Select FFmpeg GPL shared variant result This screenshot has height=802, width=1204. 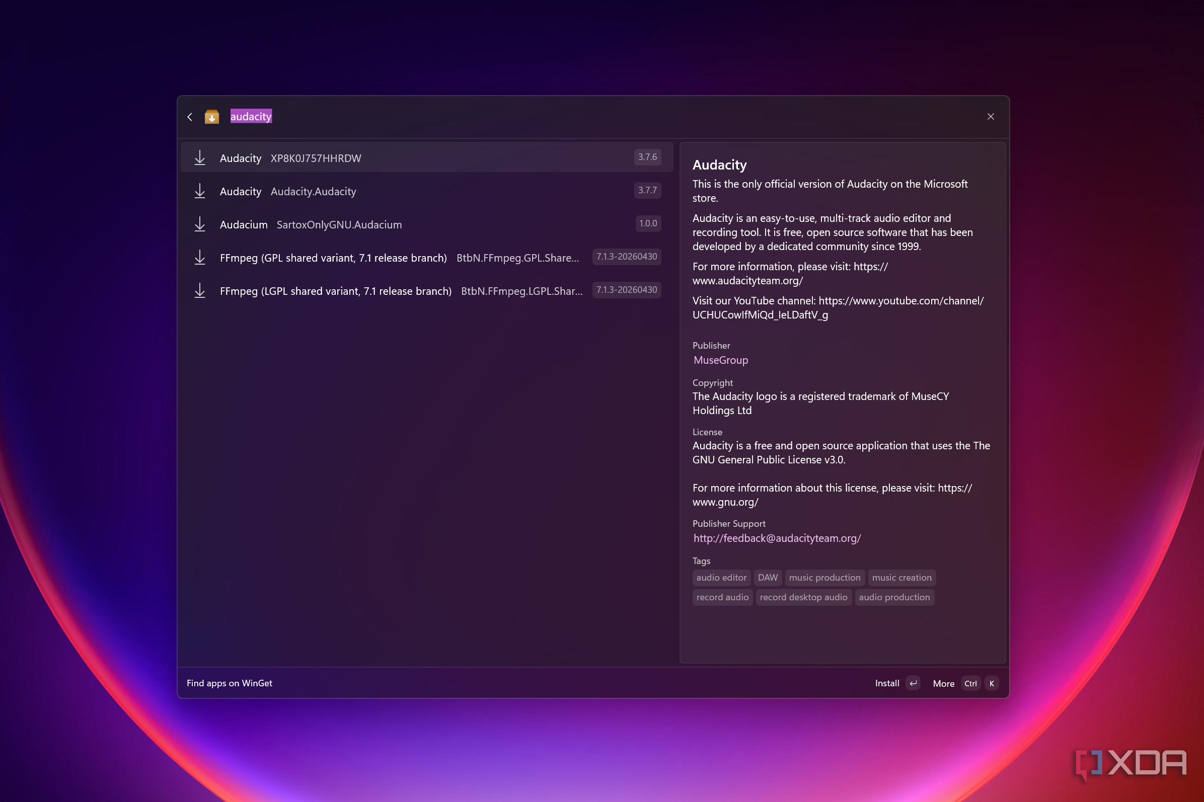pos(427,257)
